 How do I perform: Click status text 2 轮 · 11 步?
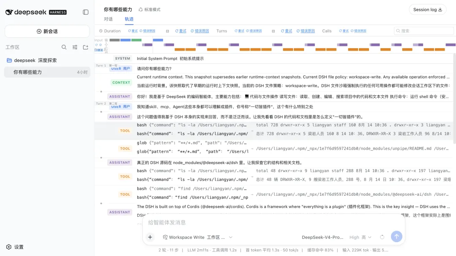point(168,250)
